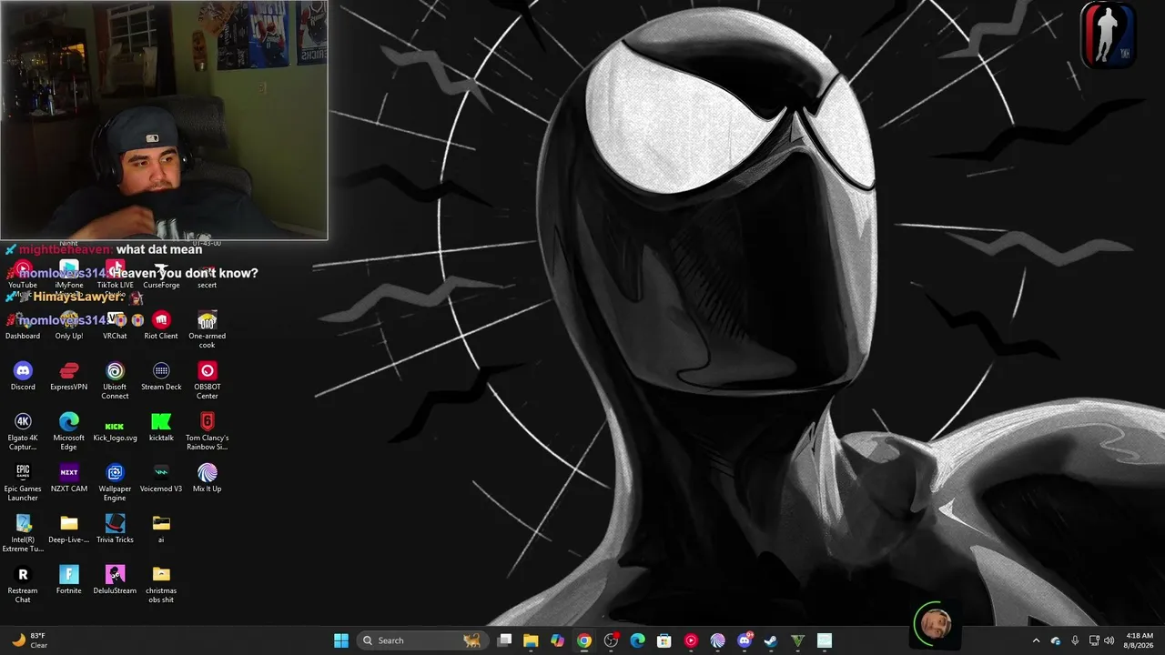Image resolution: width=1165 pixels, height=655 pixels.
Task: Select the folder named ai
Action: point(161,529)
